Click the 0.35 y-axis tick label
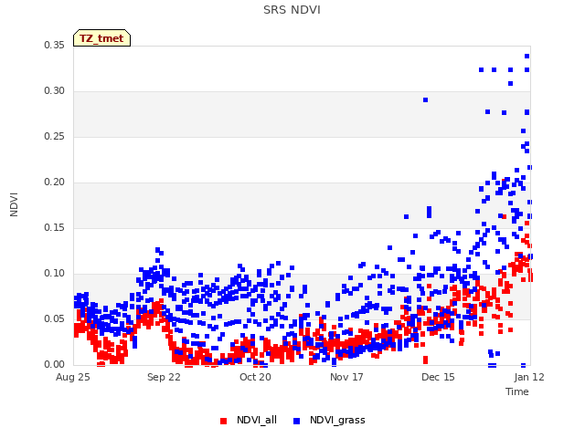The image size is (585, 438). coord(55,46)
